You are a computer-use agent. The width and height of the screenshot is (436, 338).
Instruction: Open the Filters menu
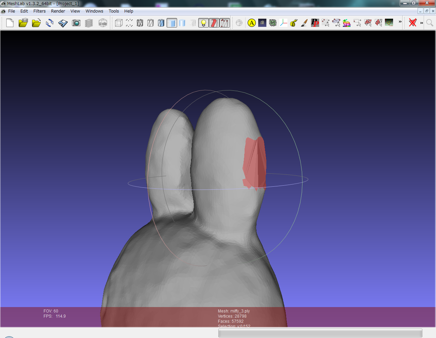point(40,11)
